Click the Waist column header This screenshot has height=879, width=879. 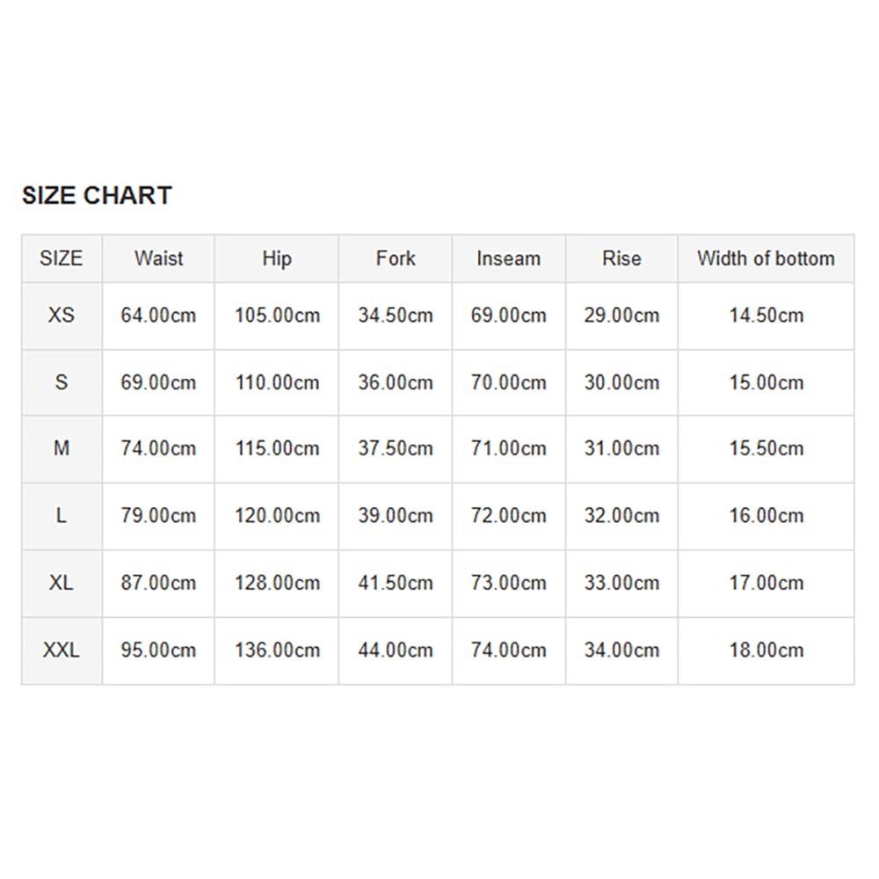pyautogui.click(x=158, y=258)
